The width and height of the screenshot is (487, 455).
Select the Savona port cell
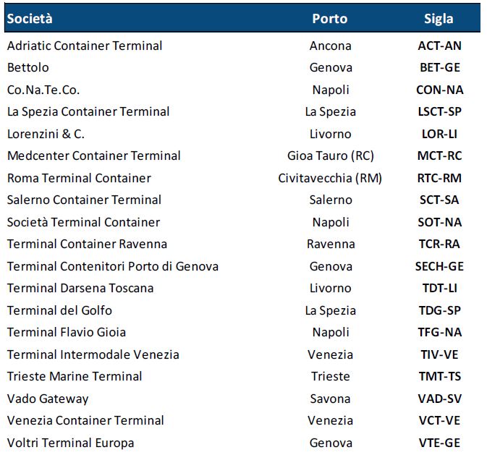click(x=330, y=399)
